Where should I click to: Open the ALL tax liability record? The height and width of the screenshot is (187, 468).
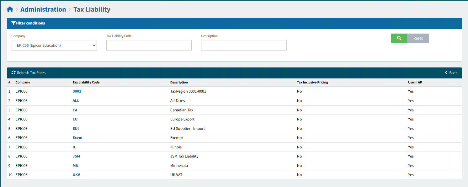pyautogui.click(x=76, y=100)
